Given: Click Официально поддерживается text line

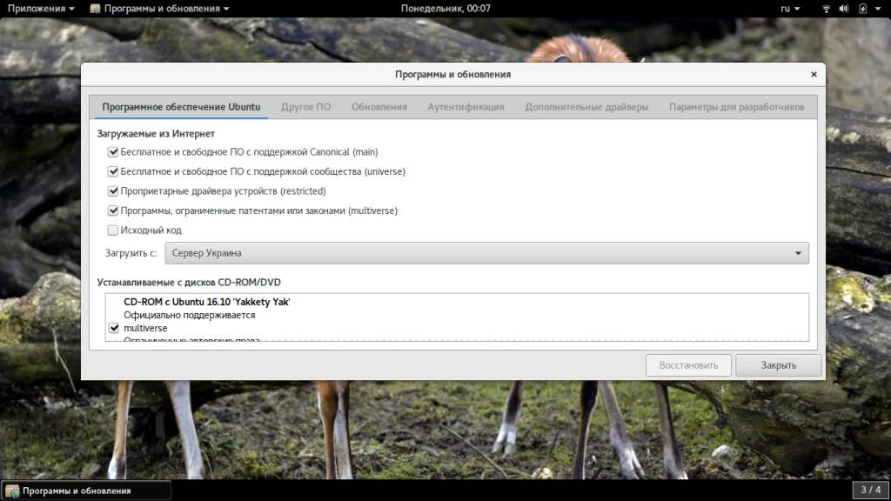Looking at the screenshot, I should (x=189, y=315).
